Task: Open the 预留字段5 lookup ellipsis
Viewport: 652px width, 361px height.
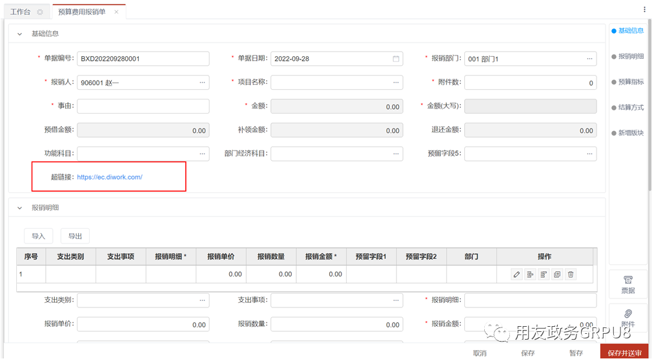Action: click(x=589, y=154)
